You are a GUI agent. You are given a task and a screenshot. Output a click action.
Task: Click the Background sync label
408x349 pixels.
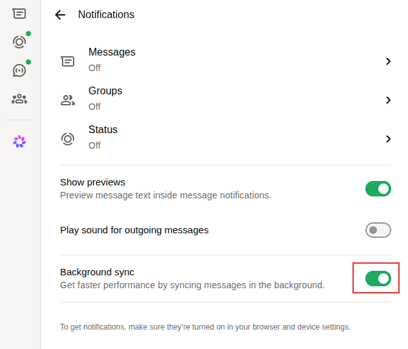click(x=97, y=272)
